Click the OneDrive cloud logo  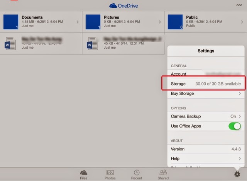click(x=123, y=6)
